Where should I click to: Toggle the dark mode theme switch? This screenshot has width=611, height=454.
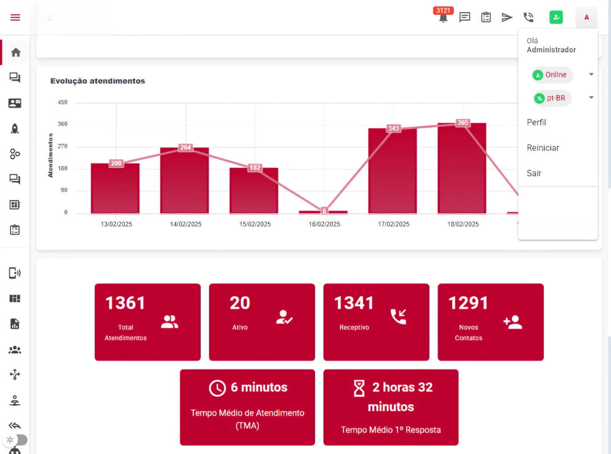15,440
